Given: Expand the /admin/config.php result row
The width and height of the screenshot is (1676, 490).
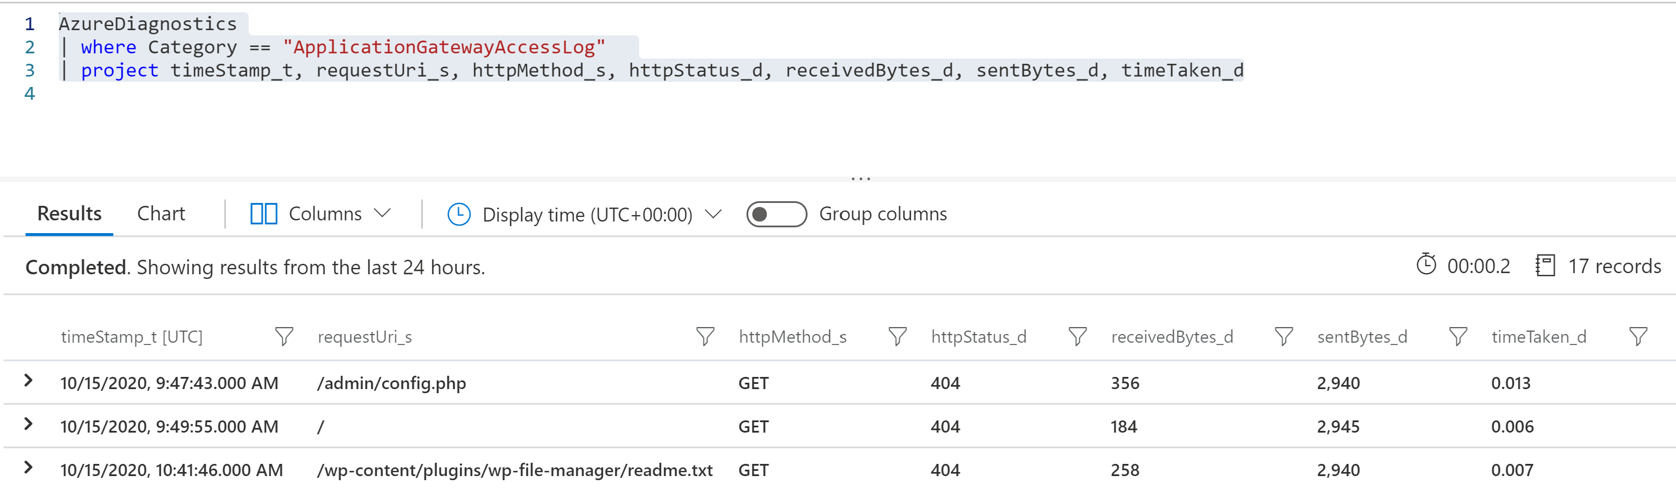Looking at the screenshot, I should (28, 381).
